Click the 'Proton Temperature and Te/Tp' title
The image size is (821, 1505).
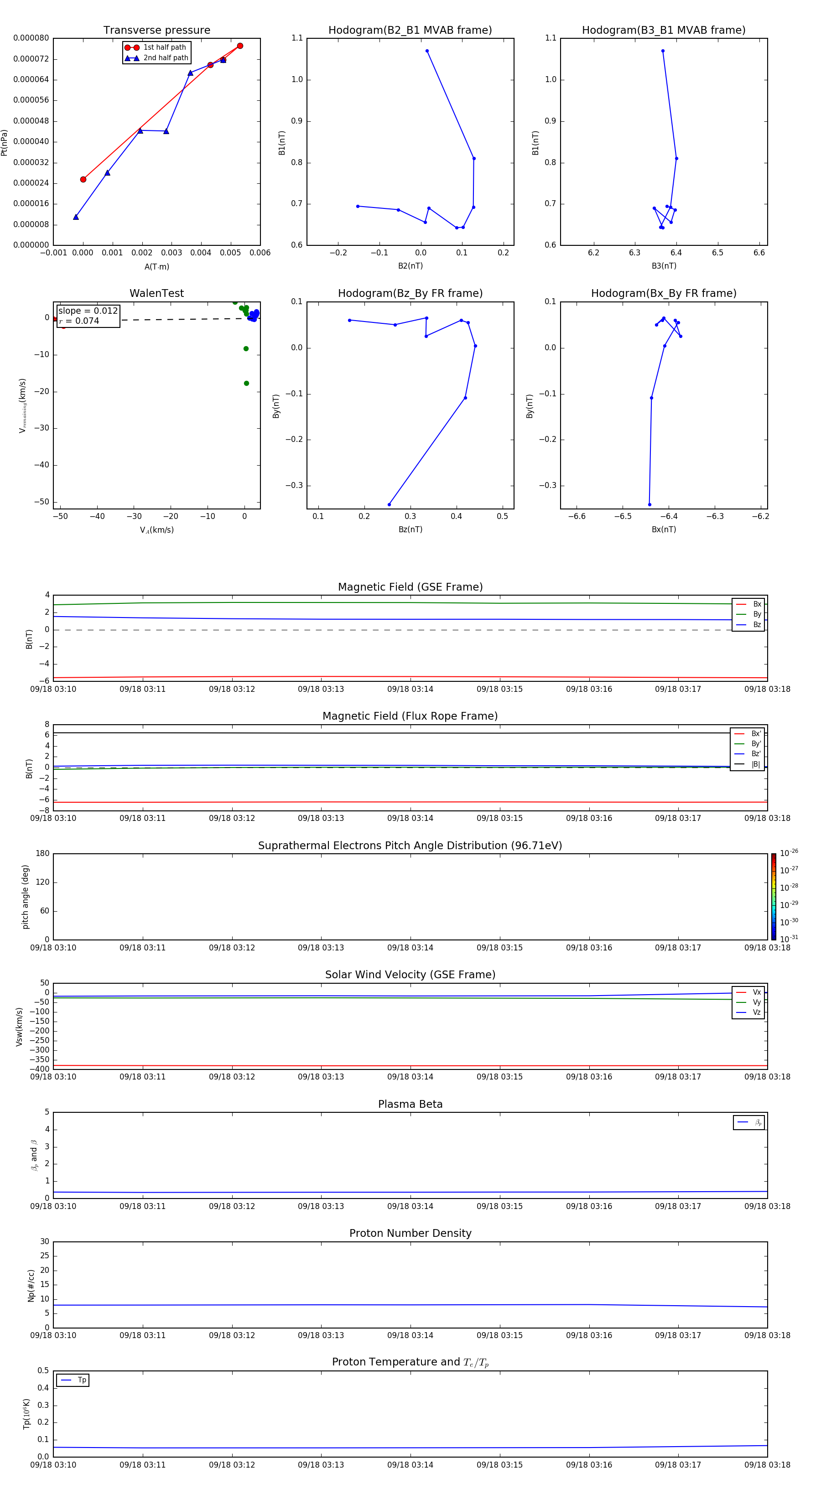coord(410,1362)
